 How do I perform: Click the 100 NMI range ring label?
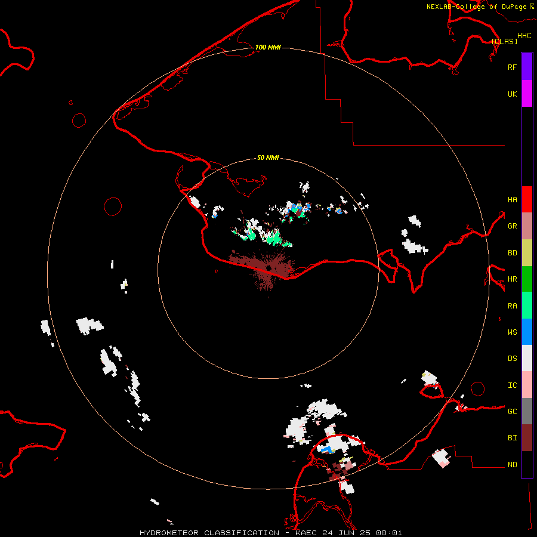coord(268,47)
